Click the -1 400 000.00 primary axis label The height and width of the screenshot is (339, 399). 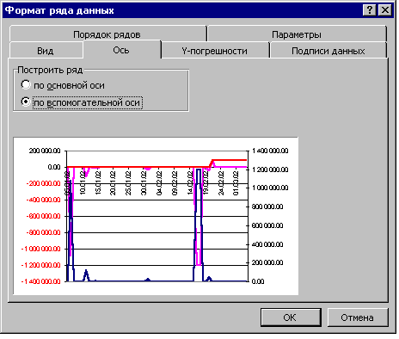pyautogui.click(x=41, y=281)
